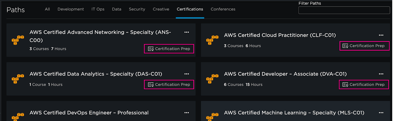Click the AWS icon on Cloud Practitioner card
401x121 pixels.
point(212,40)
